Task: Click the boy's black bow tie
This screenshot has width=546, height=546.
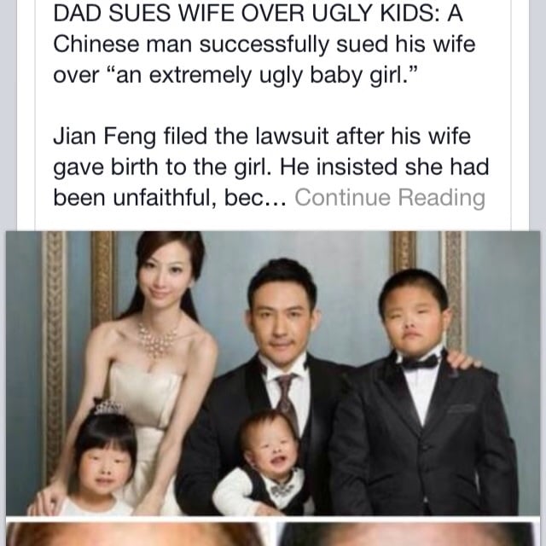Action: point(420,363)
